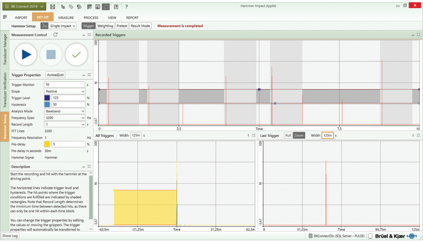Open the notebook icon in the toolbar
The width and height of the screenshot is (423, 242).
116,6
